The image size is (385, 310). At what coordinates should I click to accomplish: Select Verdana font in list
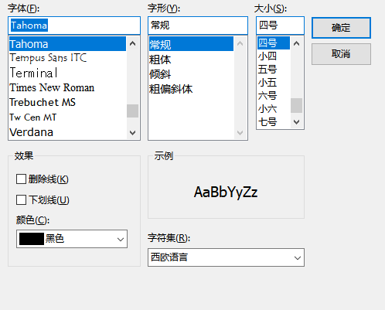[x=67, y=132]
